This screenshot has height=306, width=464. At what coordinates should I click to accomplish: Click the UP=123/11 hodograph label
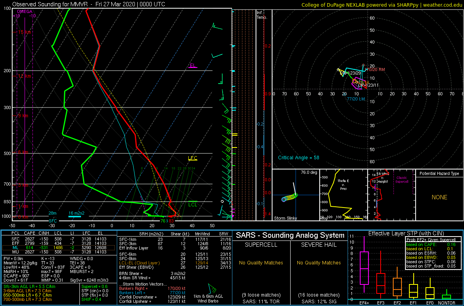368,85
